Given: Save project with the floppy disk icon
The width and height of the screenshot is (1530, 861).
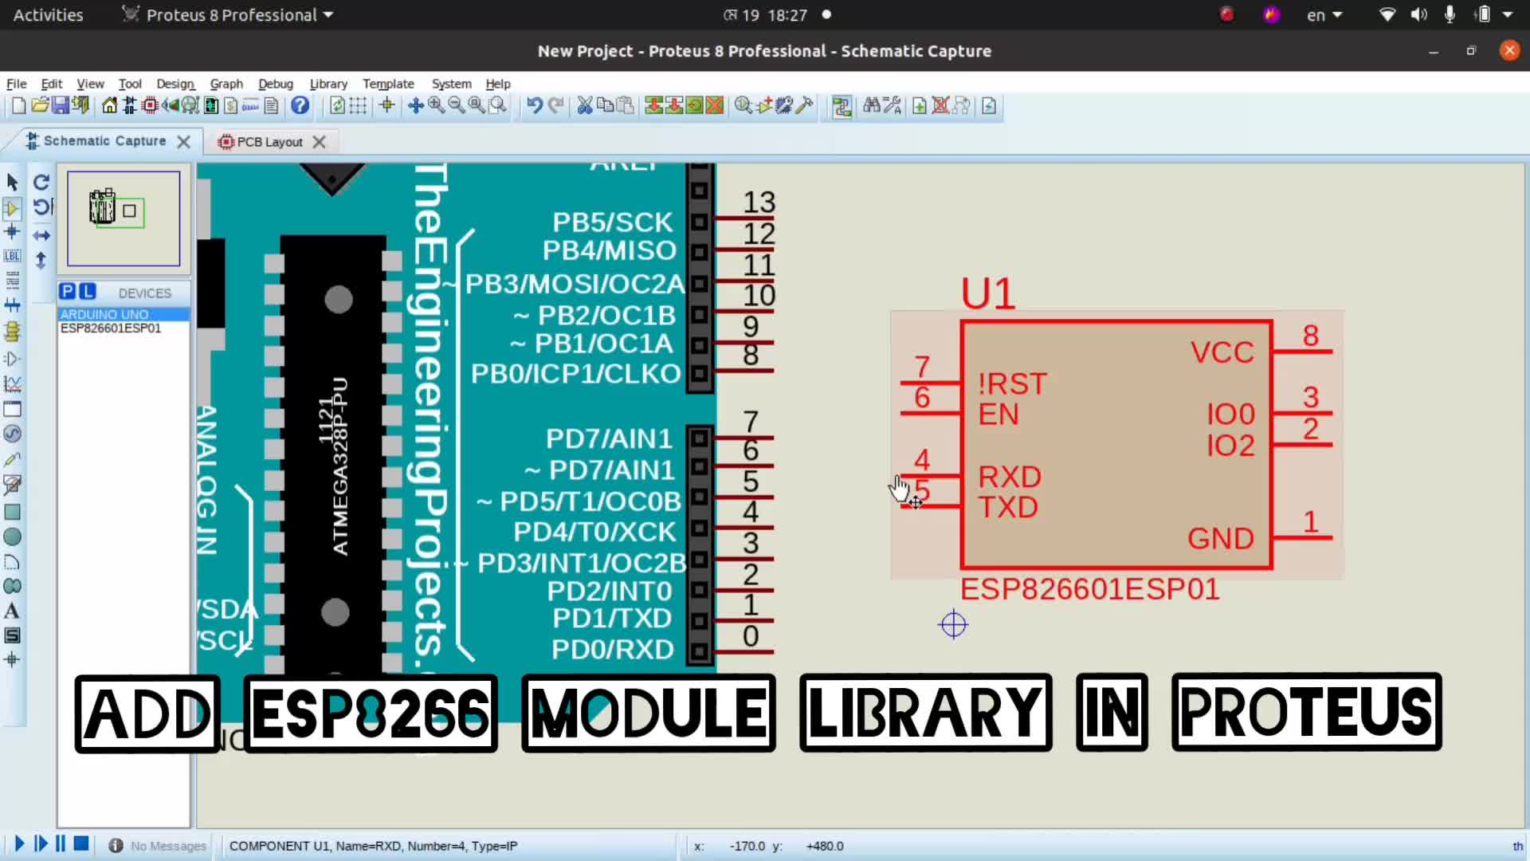Looking at the screenshot, I should (x=61, y=105).
